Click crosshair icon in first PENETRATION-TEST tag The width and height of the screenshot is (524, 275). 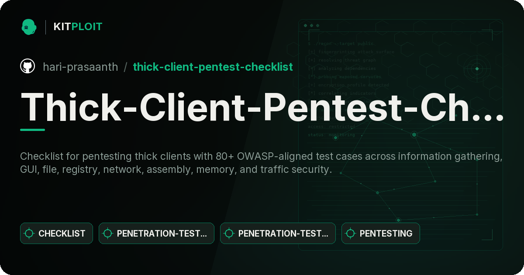[x=108, y=234]
